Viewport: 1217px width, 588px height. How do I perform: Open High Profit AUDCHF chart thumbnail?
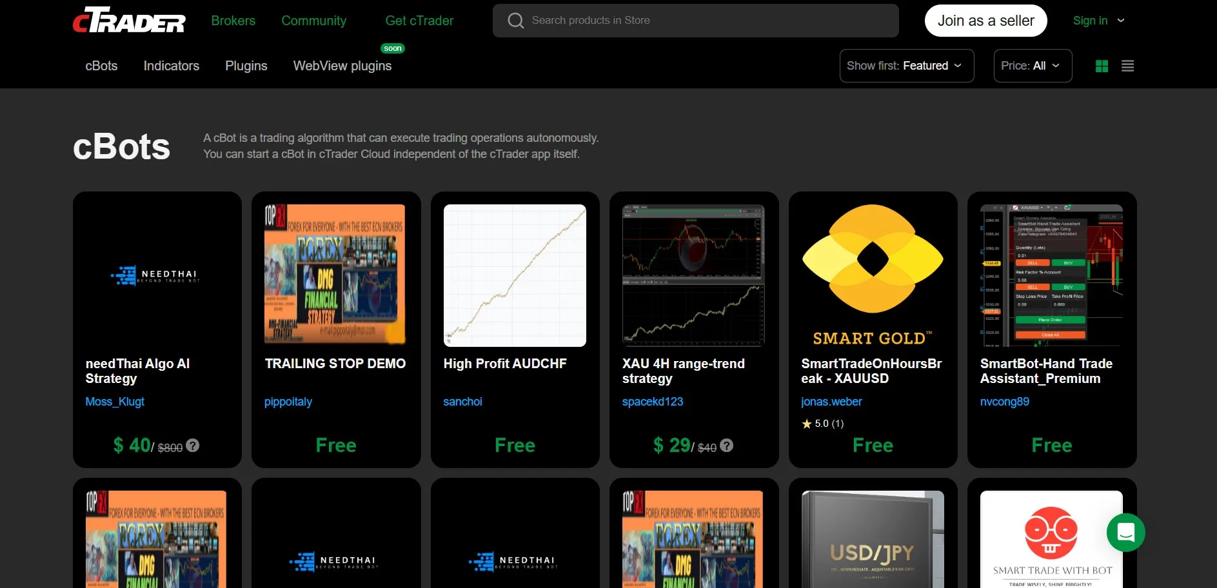point(515,275)
